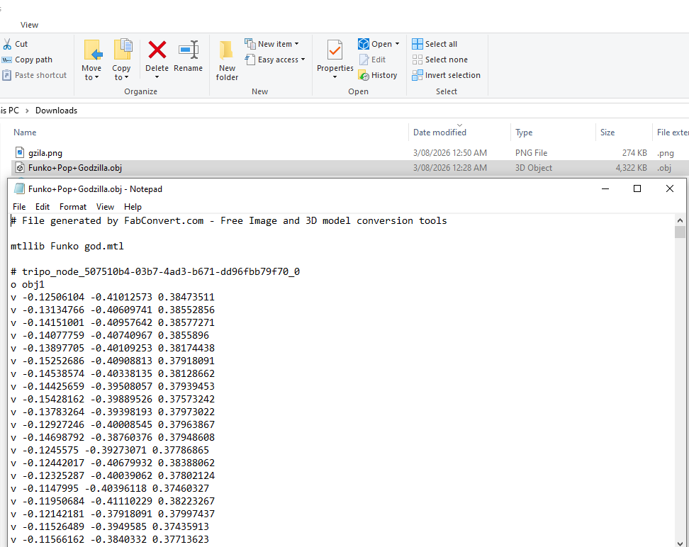The height and width of the screenshot is (547, 689).
Task: Open the Notepad Edit menu
Action: coord(43,207)
